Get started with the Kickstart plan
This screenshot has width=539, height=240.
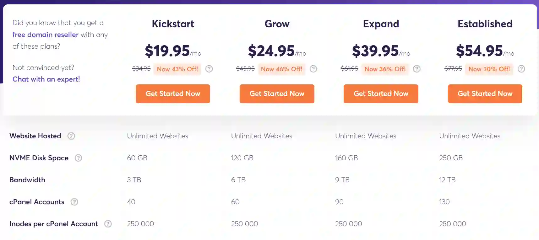point(173,93)
